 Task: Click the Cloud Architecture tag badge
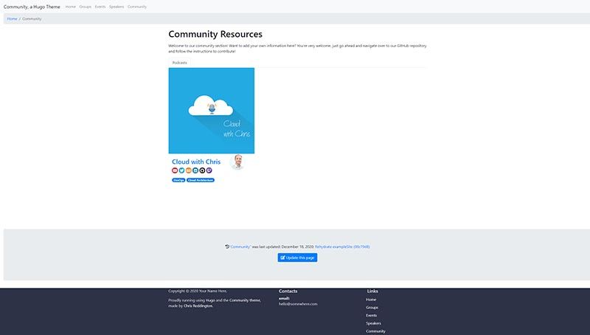click(201, 180)
